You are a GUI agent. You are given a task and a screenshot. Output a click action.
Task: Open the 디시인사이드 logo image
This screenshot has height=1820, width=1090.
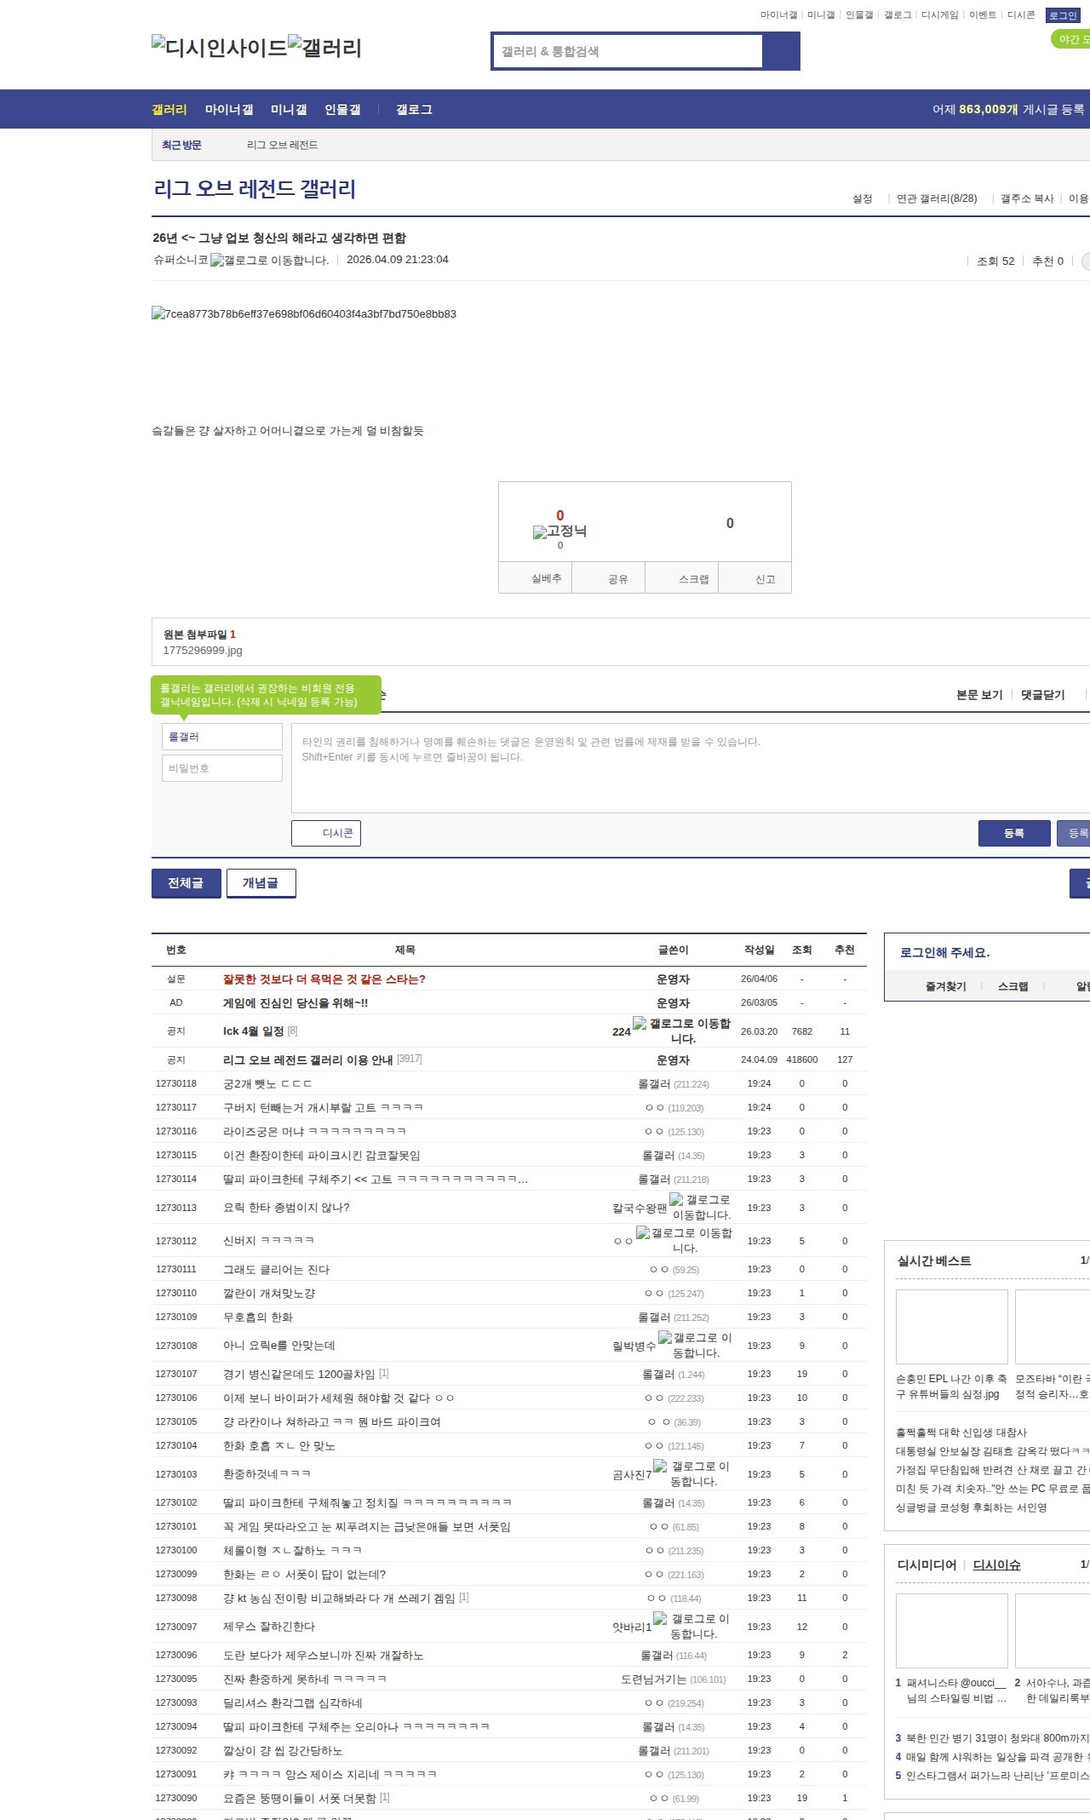[219, 47]
